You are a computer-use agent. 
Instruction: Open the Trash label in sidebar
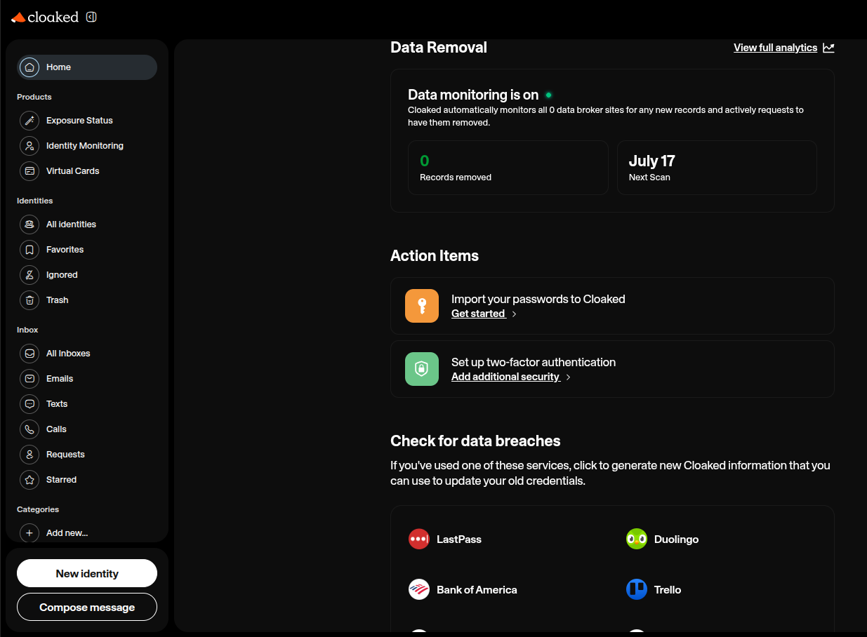(58, 300)
